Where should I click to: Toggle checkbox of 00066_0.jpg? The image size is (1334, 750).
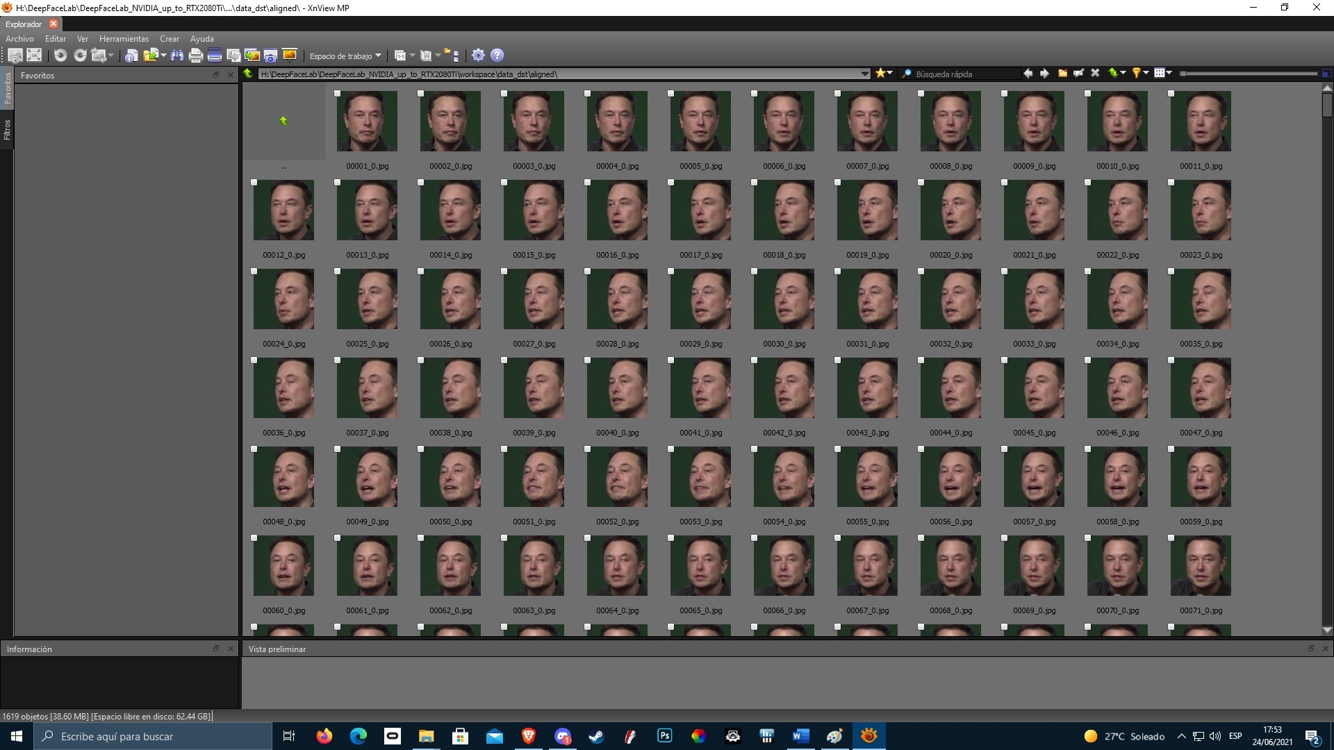tap(755, 538)
